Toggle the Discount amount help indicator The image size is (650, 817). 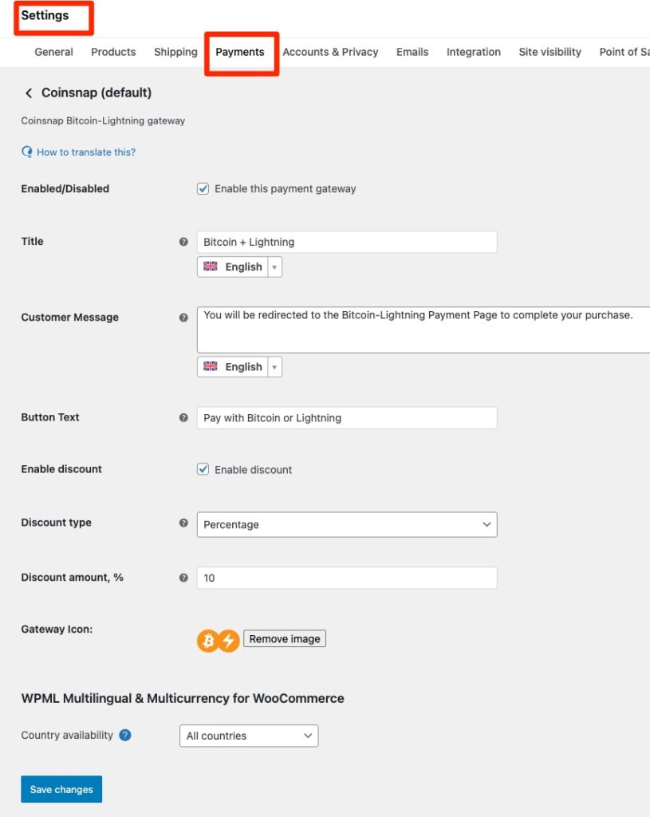tap(183, 576)
